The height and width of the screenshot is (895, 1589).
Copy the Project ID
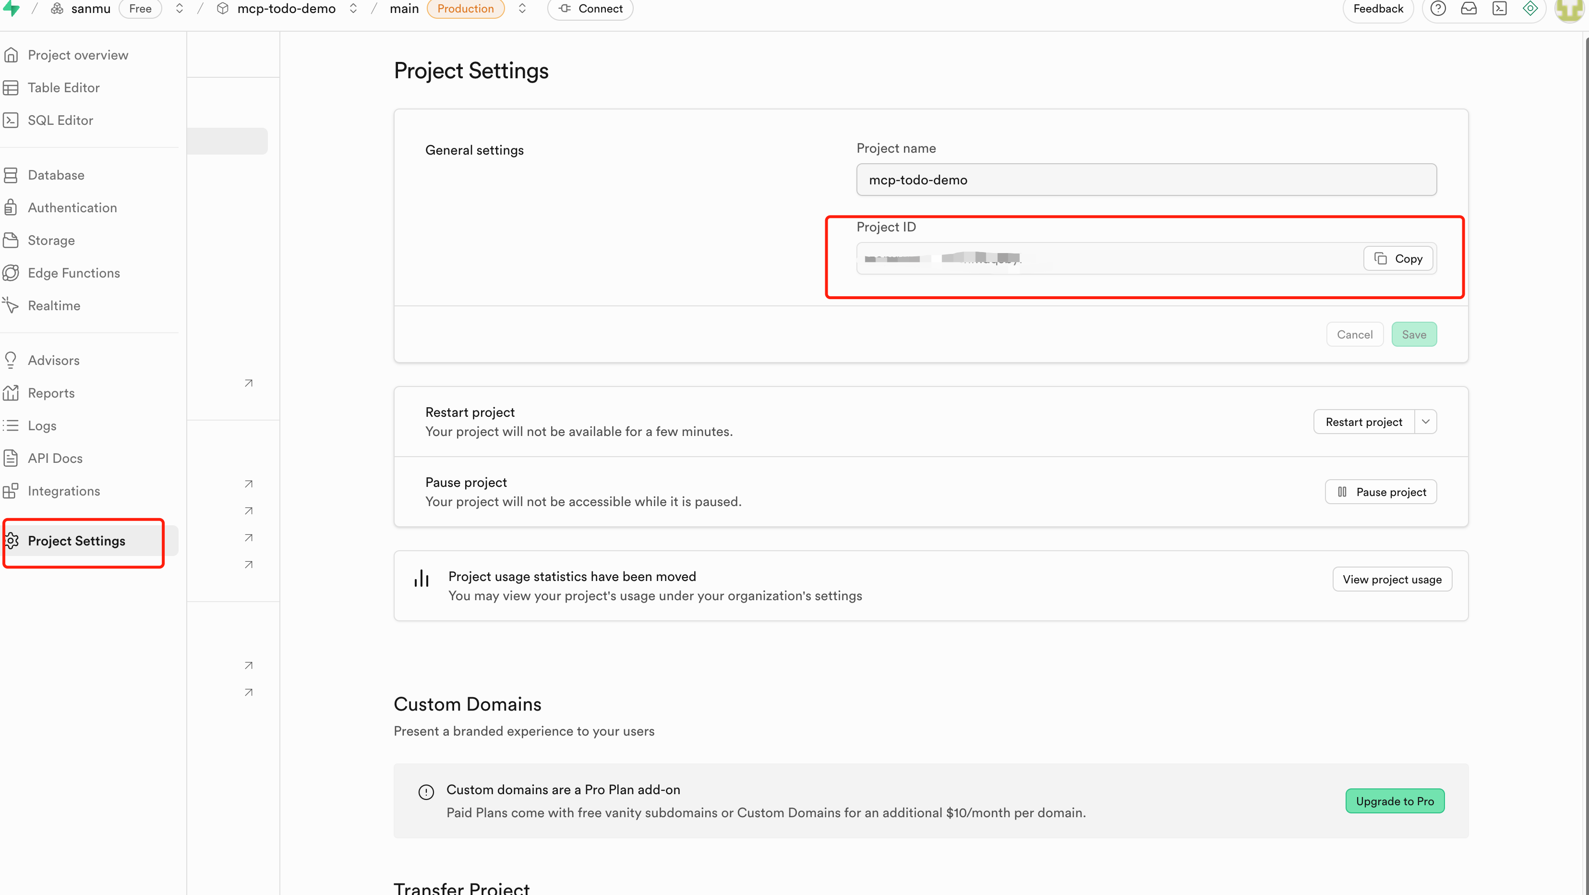click(1398, 258)
